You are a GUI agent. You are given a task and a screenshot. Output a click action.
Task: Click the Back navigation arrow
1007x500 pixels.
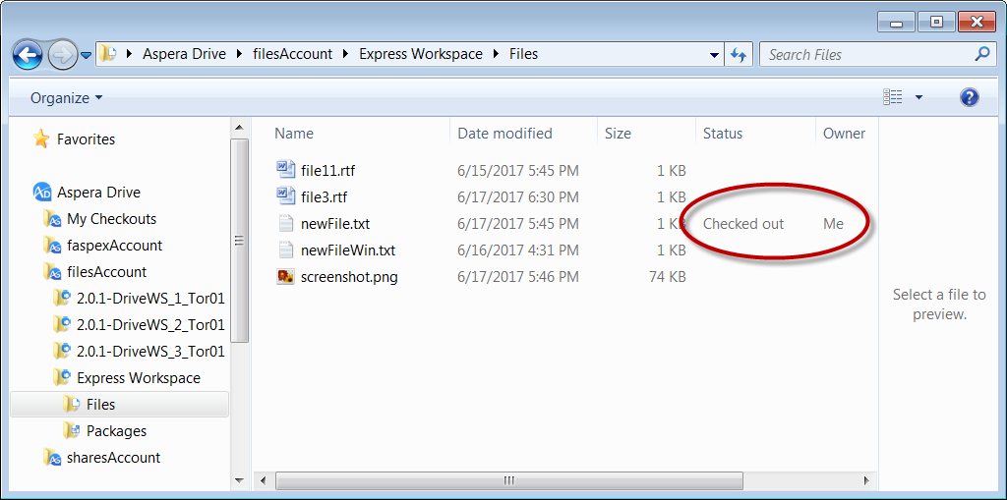pos(28,54)
